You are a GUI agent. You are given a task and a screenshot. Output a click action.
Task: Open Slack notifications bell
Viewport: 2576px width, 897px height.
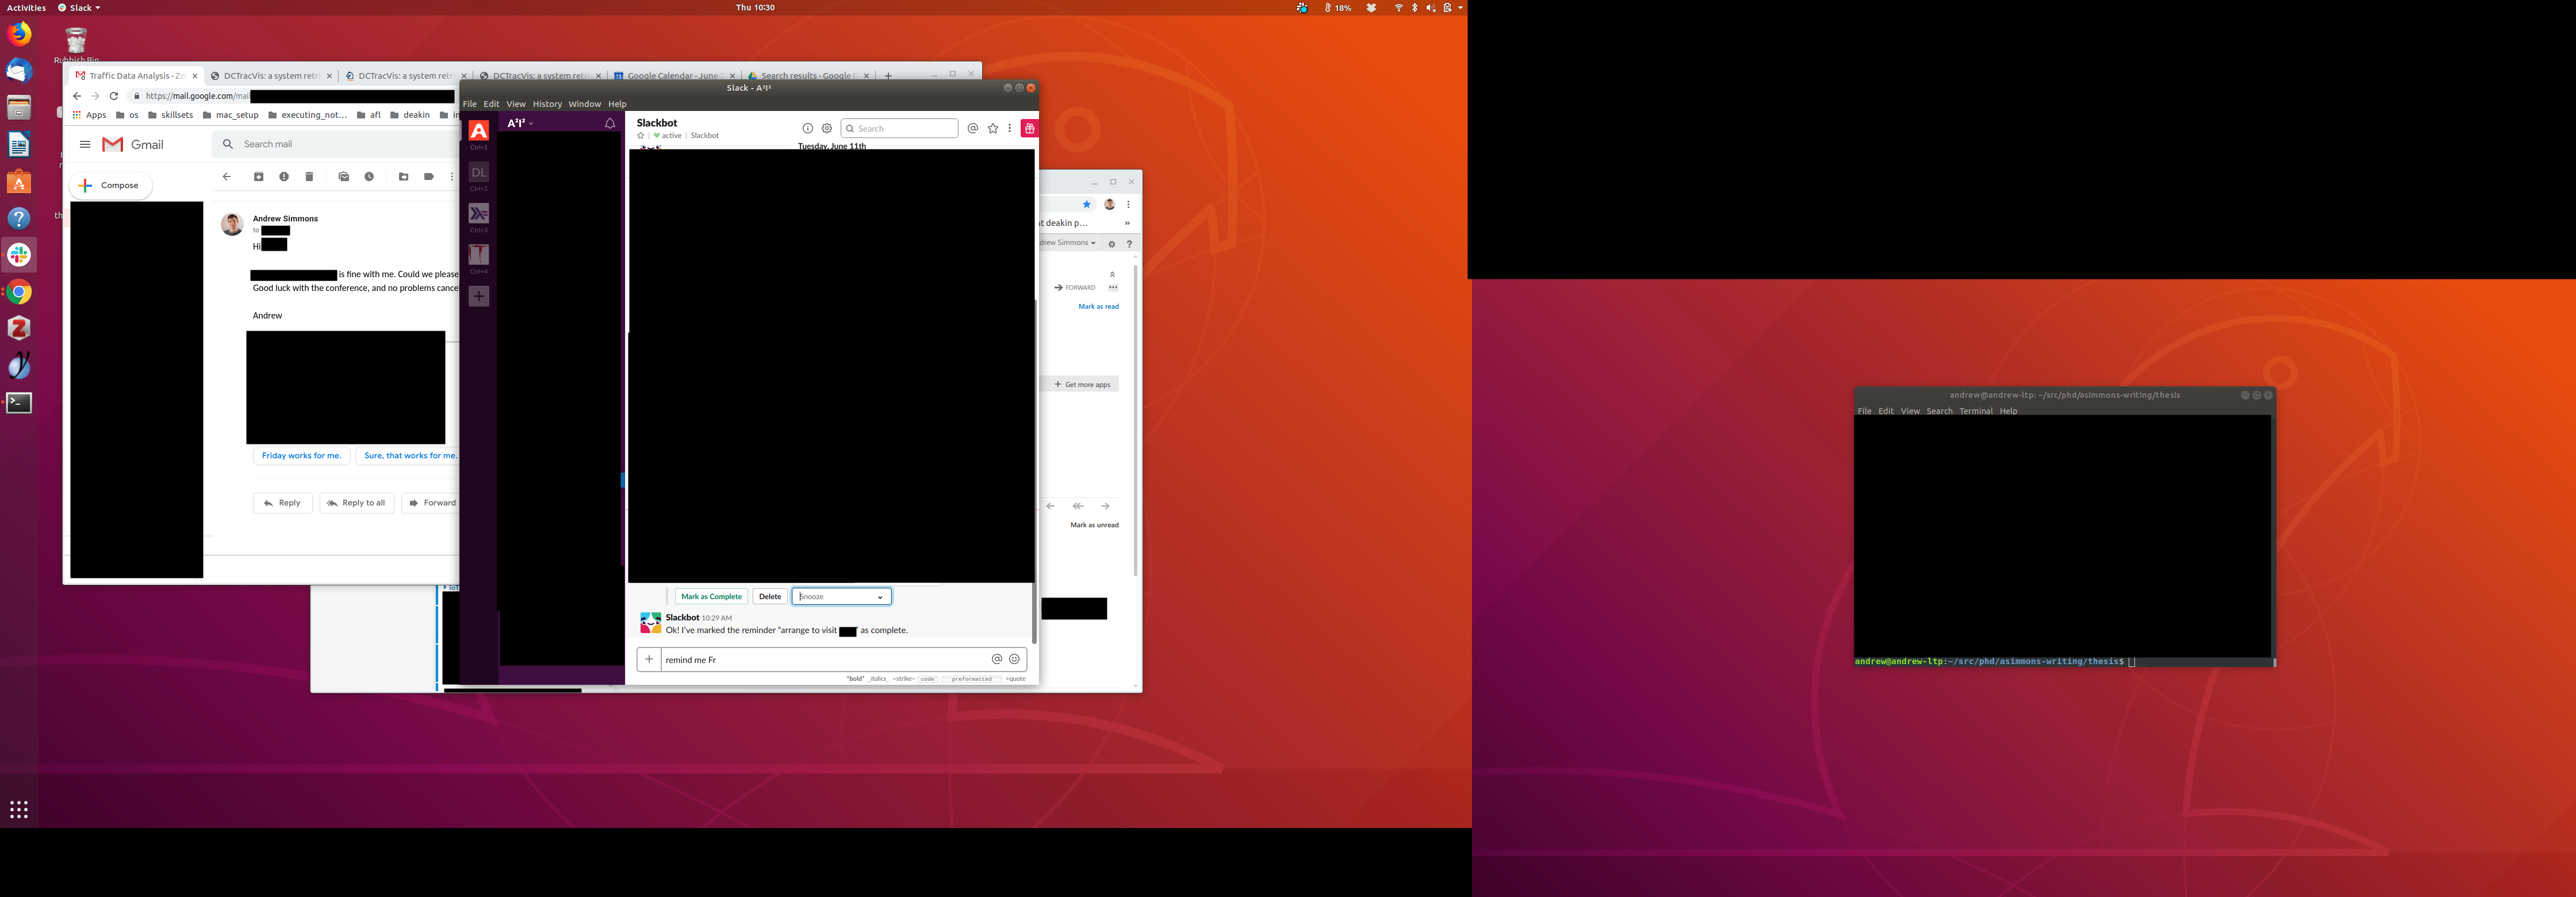[610, 123]
